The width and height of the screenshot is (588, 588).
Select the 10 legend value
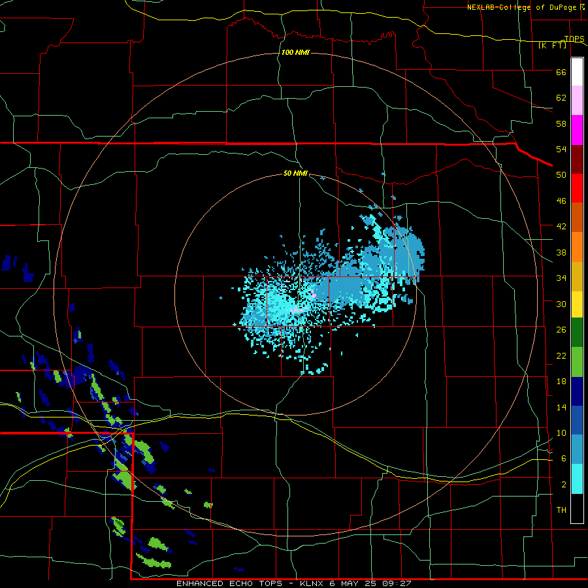561,433
